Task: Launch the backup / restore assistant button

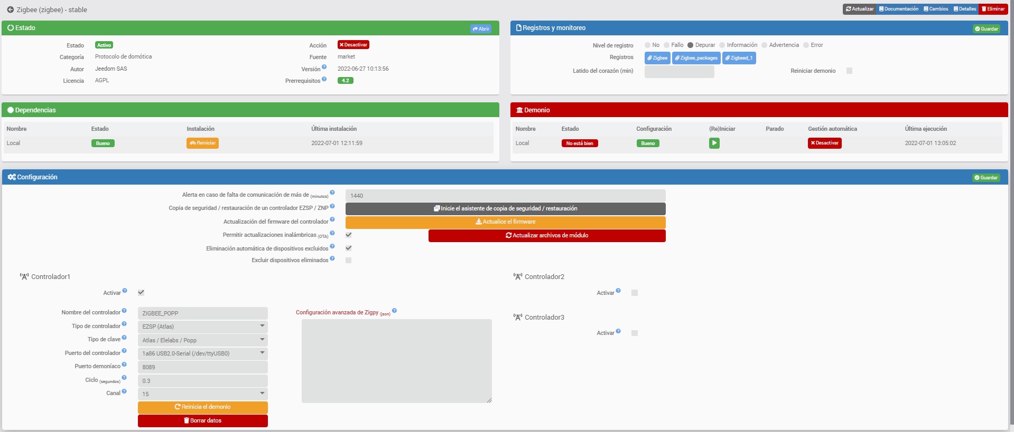Action: 506,209
